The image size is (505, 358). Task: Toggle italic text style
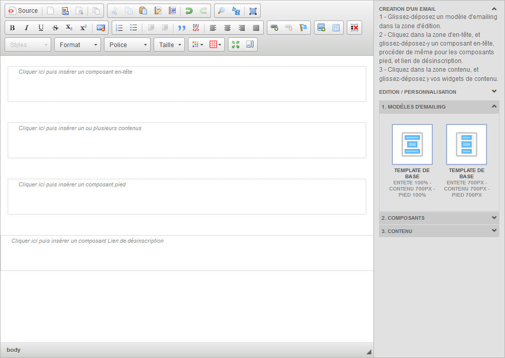click(x=27, y=28)
